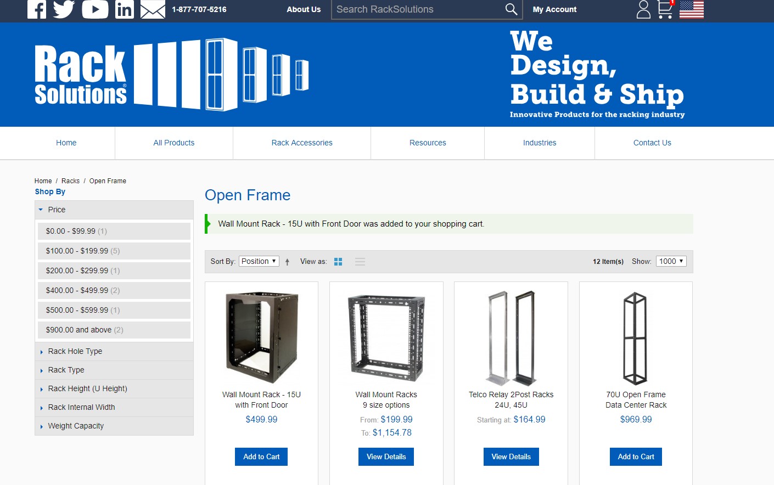Image resolution: width=774 pixels, height=485 pixels.
Task: Open 70U Open Frame Data Center Rack title
Action: (636, 400)
